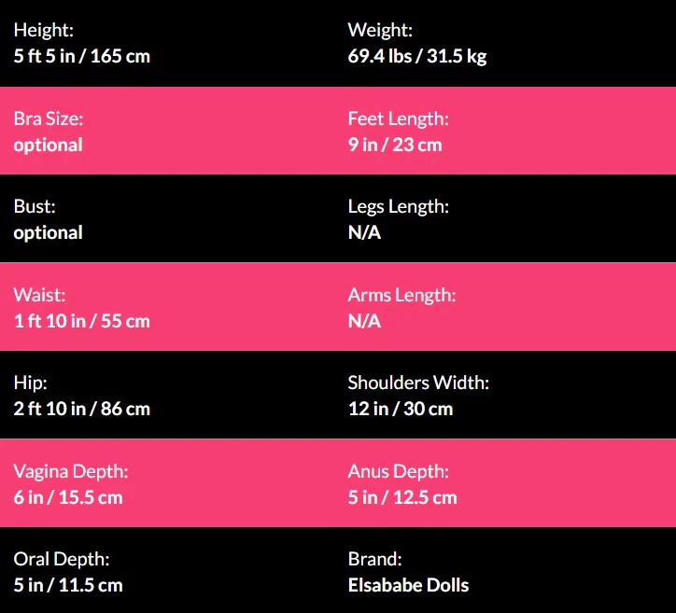
Task: Click the Height value 5 ft 5 in / 165 cm
Action: tap(81, 56)
